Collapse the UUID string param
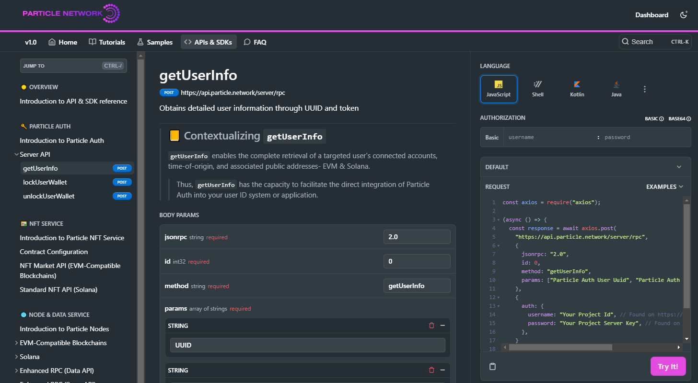Screen dimensions: 698x383 442,325
